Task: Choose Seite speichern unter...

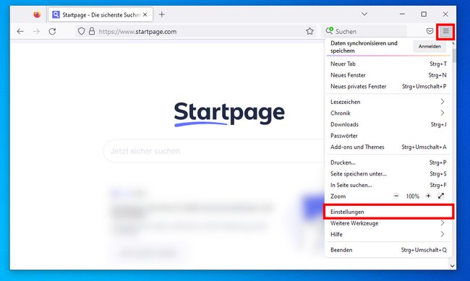Action: 388,174
